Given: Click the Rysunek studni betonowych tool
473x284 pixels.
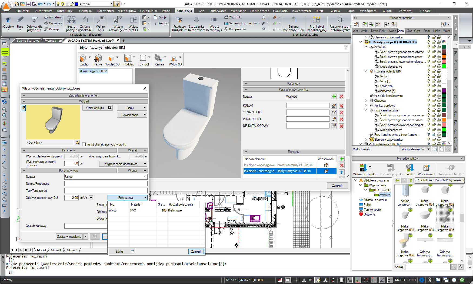Looking at the screenshot, I should point(340,24).
